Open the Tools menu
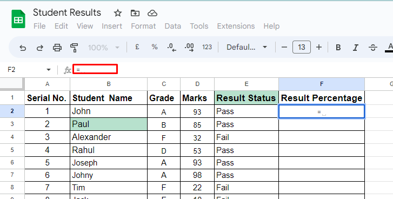The height and width of the screenshot is (199, 393). coord(199,26)
